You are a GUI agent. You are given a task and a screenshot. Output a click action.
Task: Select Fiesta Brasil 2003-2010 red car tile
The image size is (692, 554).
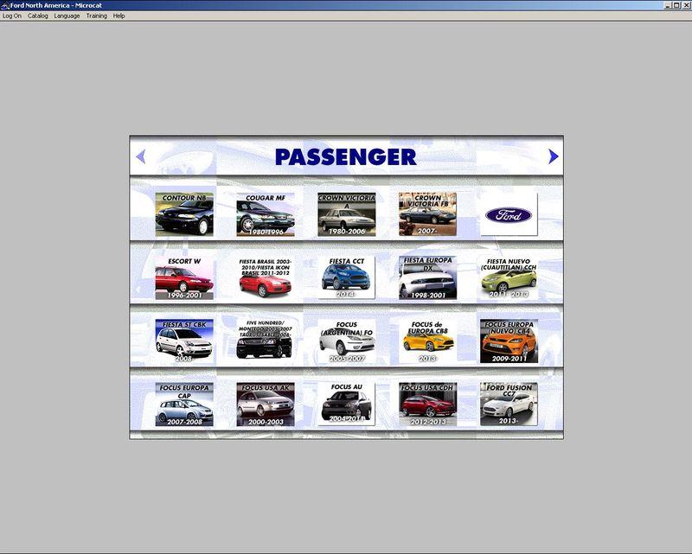[x=266, y=277]
